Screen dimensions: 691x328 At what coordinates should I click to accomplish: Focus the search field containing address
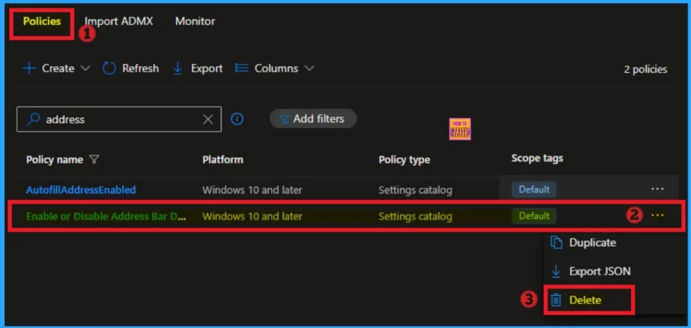point(119,119)
